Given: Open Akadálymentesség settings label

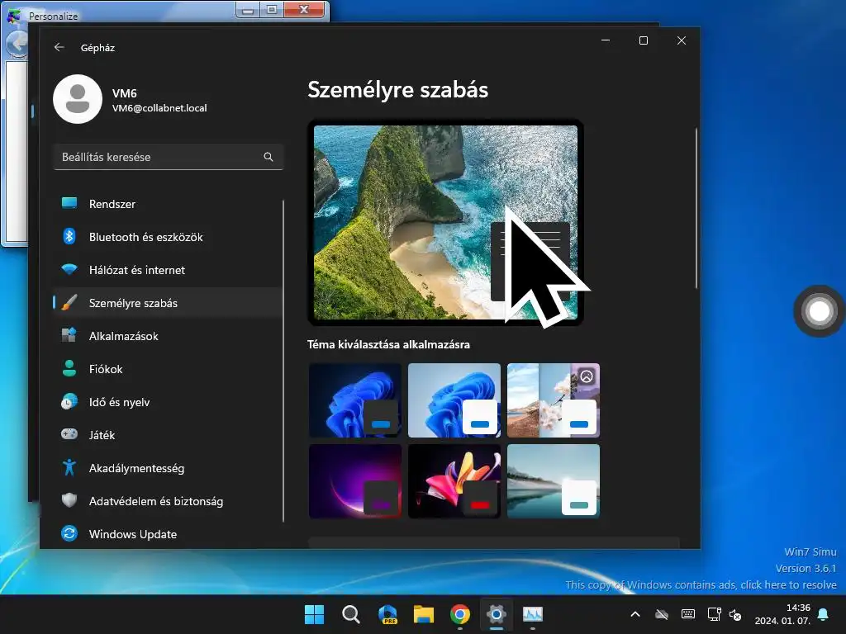Looking at the screenshot, I should 136,469.
